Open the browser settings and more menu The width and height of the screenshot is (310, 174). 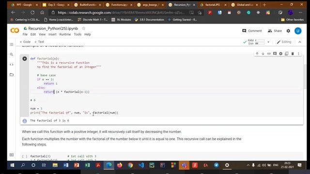coord(300,13)
